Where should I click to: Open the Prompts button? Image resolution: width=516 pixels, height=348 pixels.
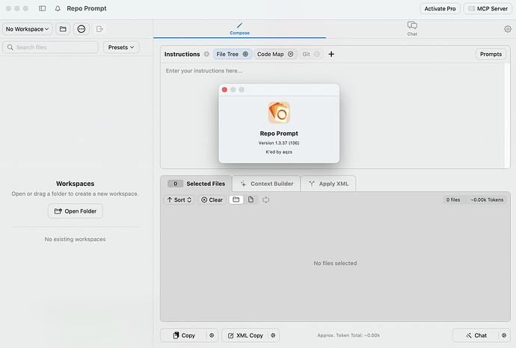[x=491, y=55]
